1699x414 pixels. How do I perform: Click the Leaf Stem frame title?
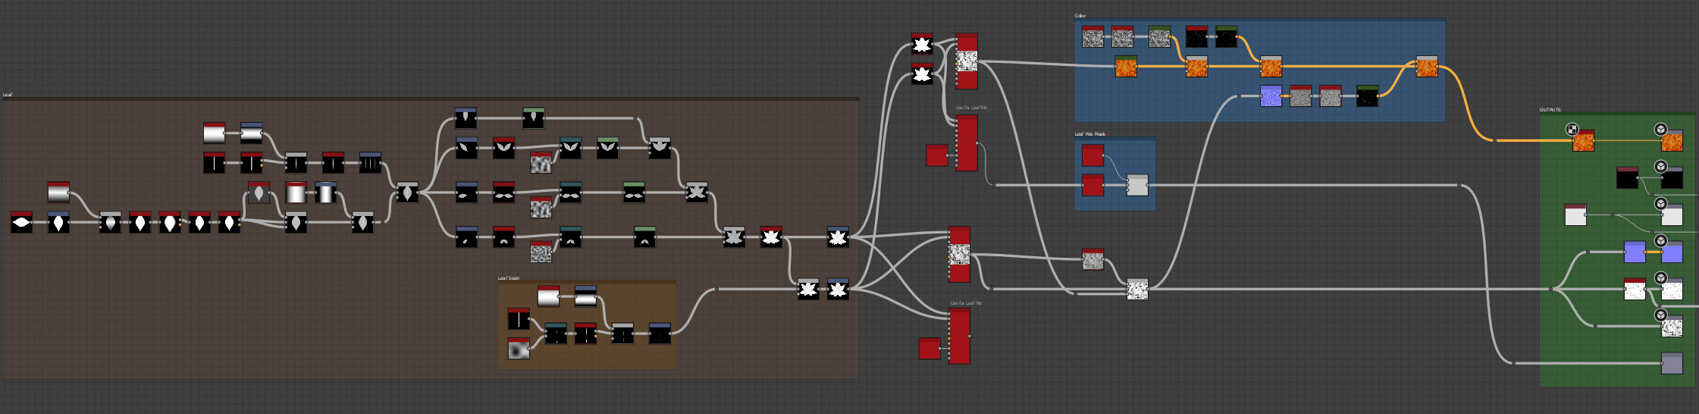click(509, 278)
